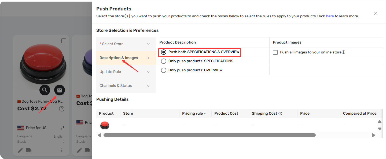Select Push both SPECIFICATIONS & OVERVIEW radio
The height and width of the screenshot is (159, 386).
[164, 52]
